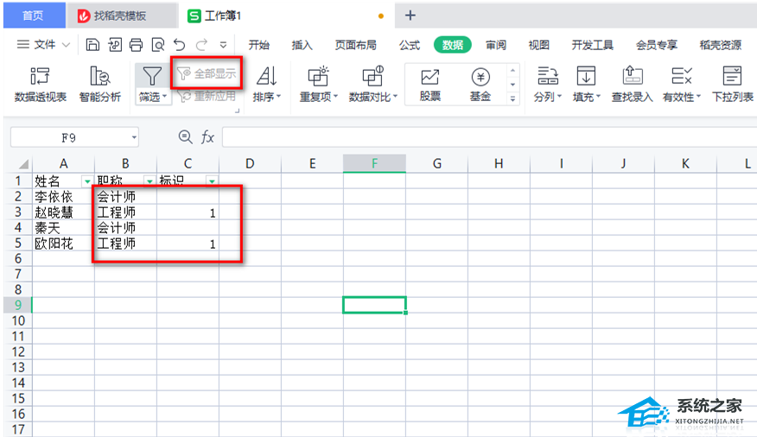Select row 3 cell with 工程师

click(x=125, y=212)
